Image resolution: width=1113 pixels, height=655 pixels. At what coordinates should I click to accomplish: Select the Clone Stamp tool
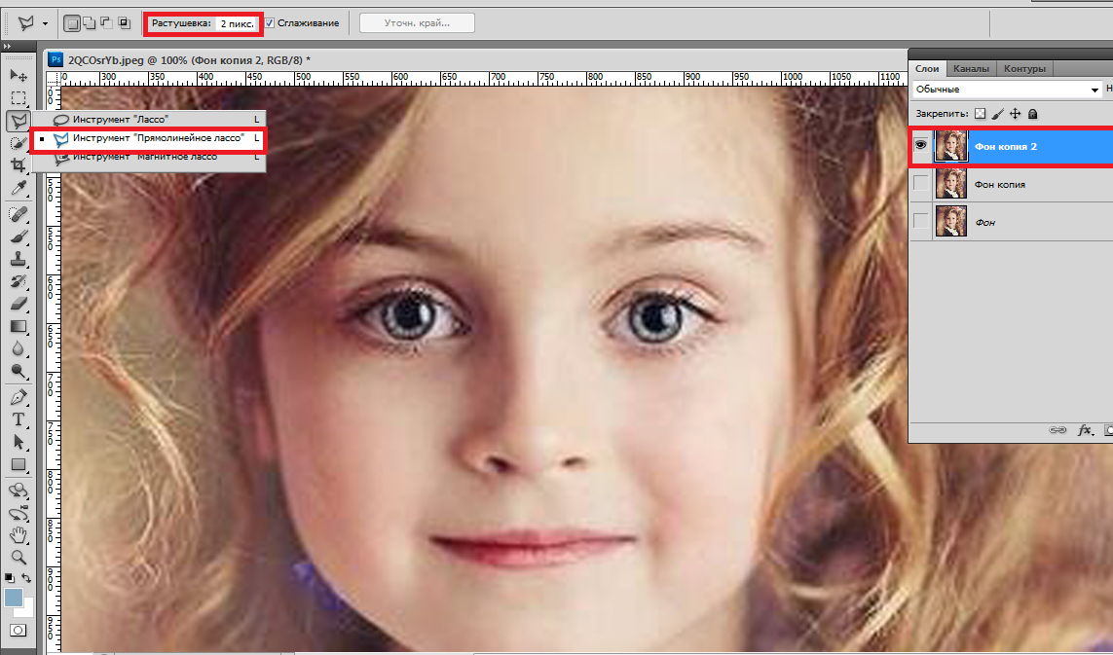point(19,259)
